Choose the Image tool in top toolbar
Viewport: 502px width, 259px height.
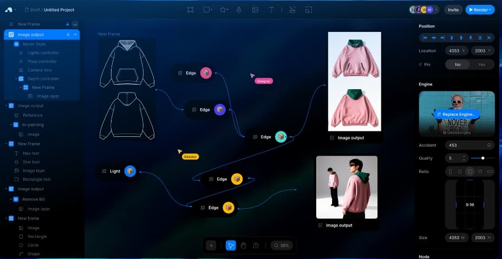tap(255, 10)
